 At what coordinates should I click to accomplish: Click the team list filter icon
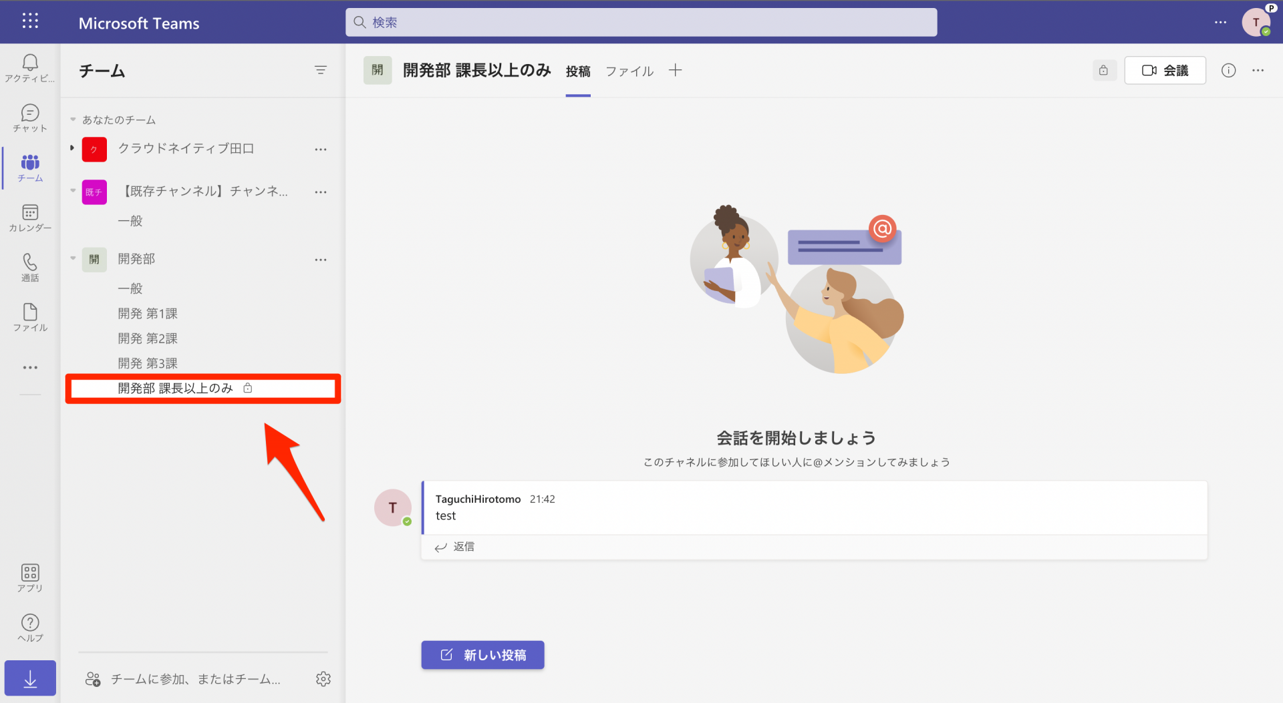(321, 69)
